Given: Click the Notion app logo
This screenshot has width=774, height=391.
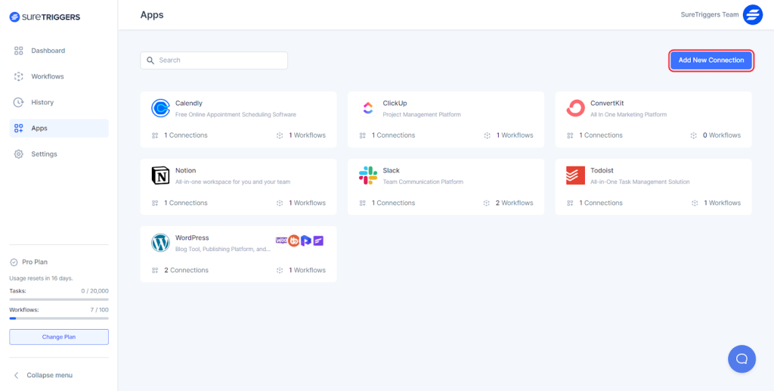Looking at the screenshot, I should (x=160, y=176).
